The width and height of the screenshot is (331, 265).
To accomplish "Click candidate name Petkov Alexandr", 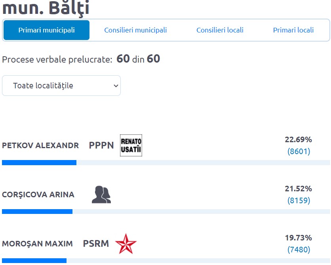I will point(40,145).
